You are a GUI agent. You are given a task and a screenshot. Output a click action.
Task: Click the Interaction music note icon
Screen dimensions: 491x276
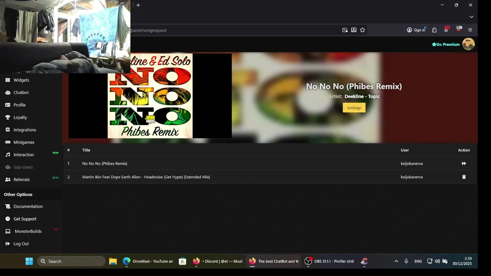click(x=8, y=155)
